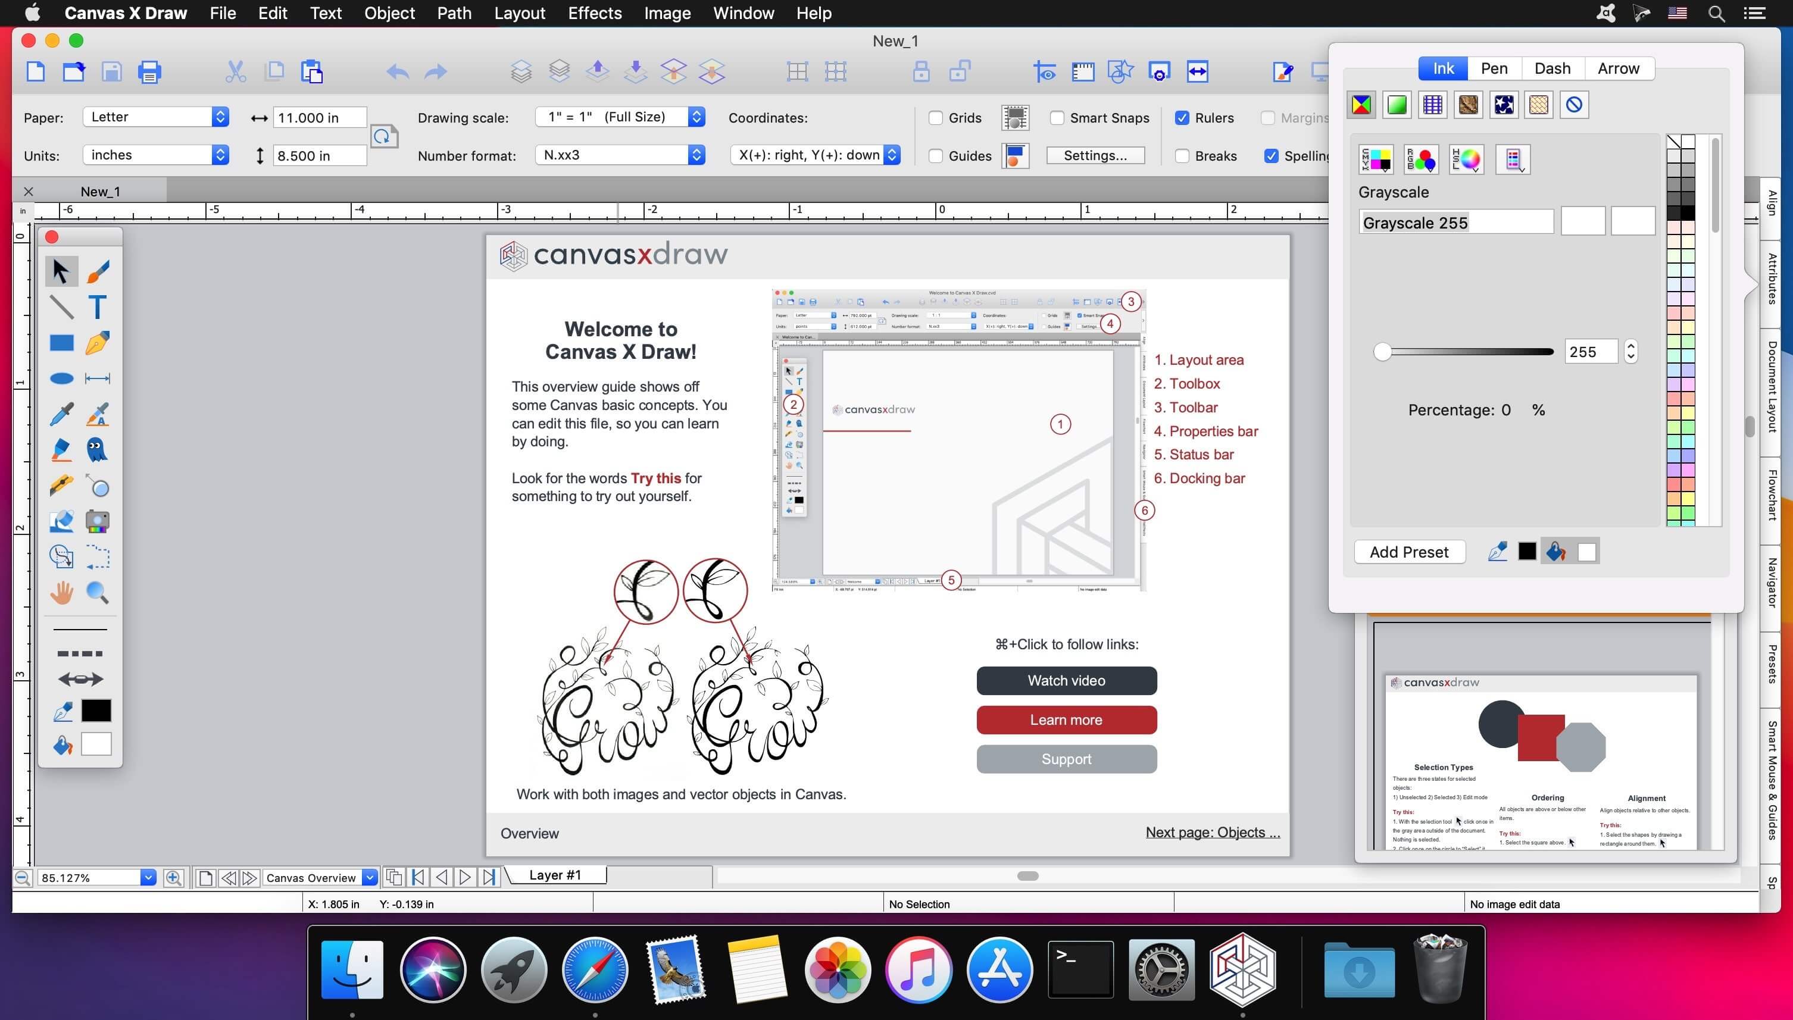
Task: Click the grayscale value slider handle
Action: pyautogui.click(x=1382, y=352)
